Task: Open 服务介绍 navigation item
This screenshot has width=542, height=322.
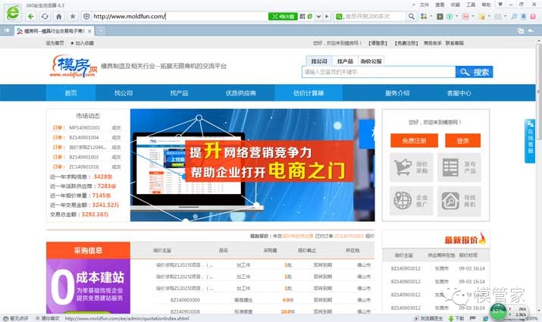Action: click(397, 93)
